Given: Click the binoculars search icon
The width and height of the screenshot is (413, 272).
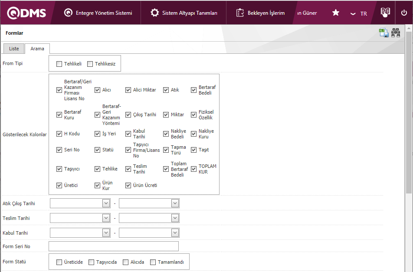Looking at the screenshot, I should click(396, 33).
